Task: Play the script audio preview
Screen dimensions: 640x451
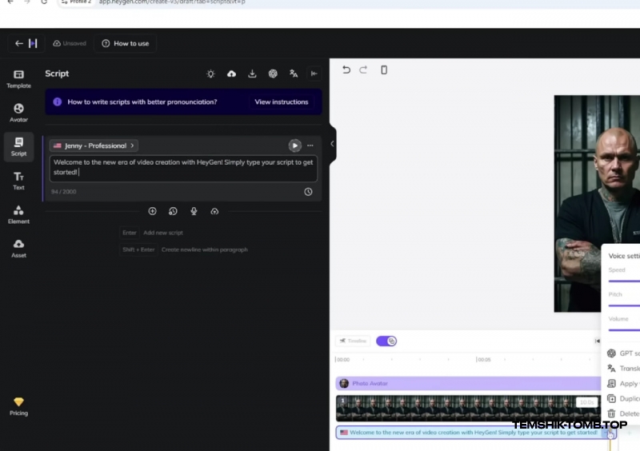Action: pos(294,146)
